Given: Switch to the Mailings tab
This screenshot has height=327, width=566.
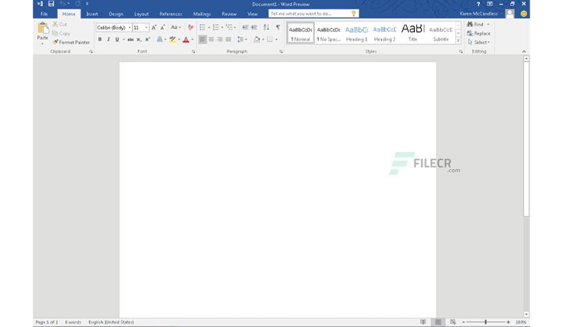Looking at the screenshot, I should 202,14.
